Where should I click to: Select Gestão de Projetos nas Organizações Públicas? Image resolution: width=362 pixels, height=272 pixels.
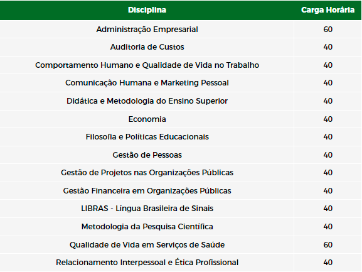147,172
